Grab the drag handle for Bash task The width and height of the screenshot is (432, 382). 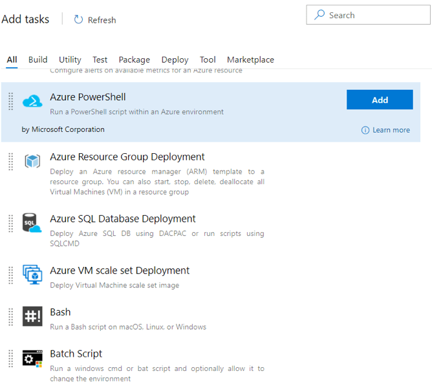(11, 317)
